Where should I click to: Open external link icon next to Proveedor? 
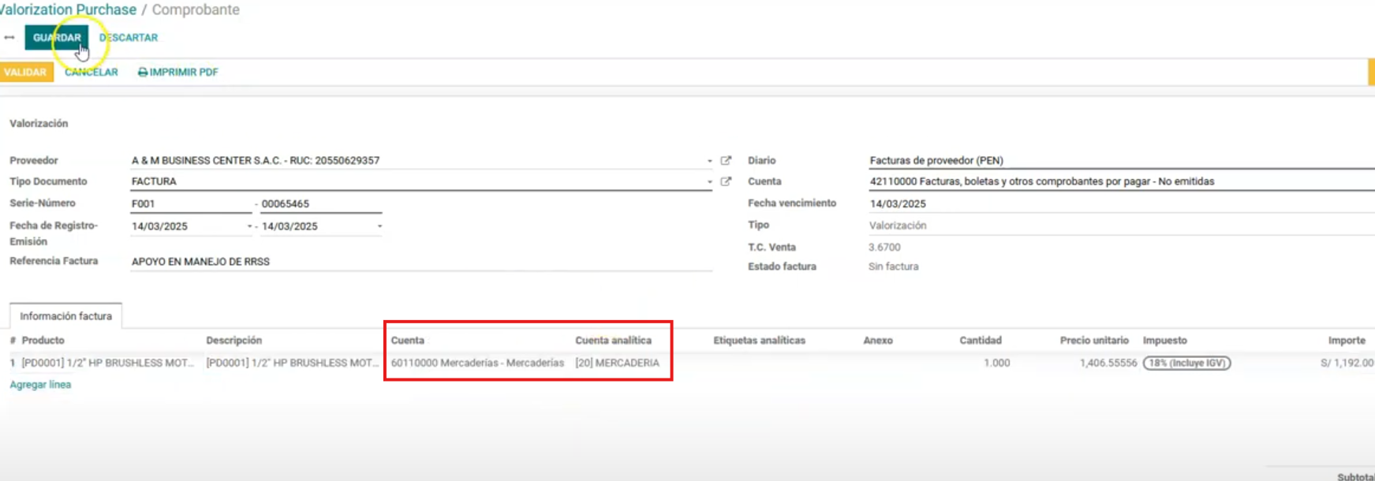coord(726,160)
